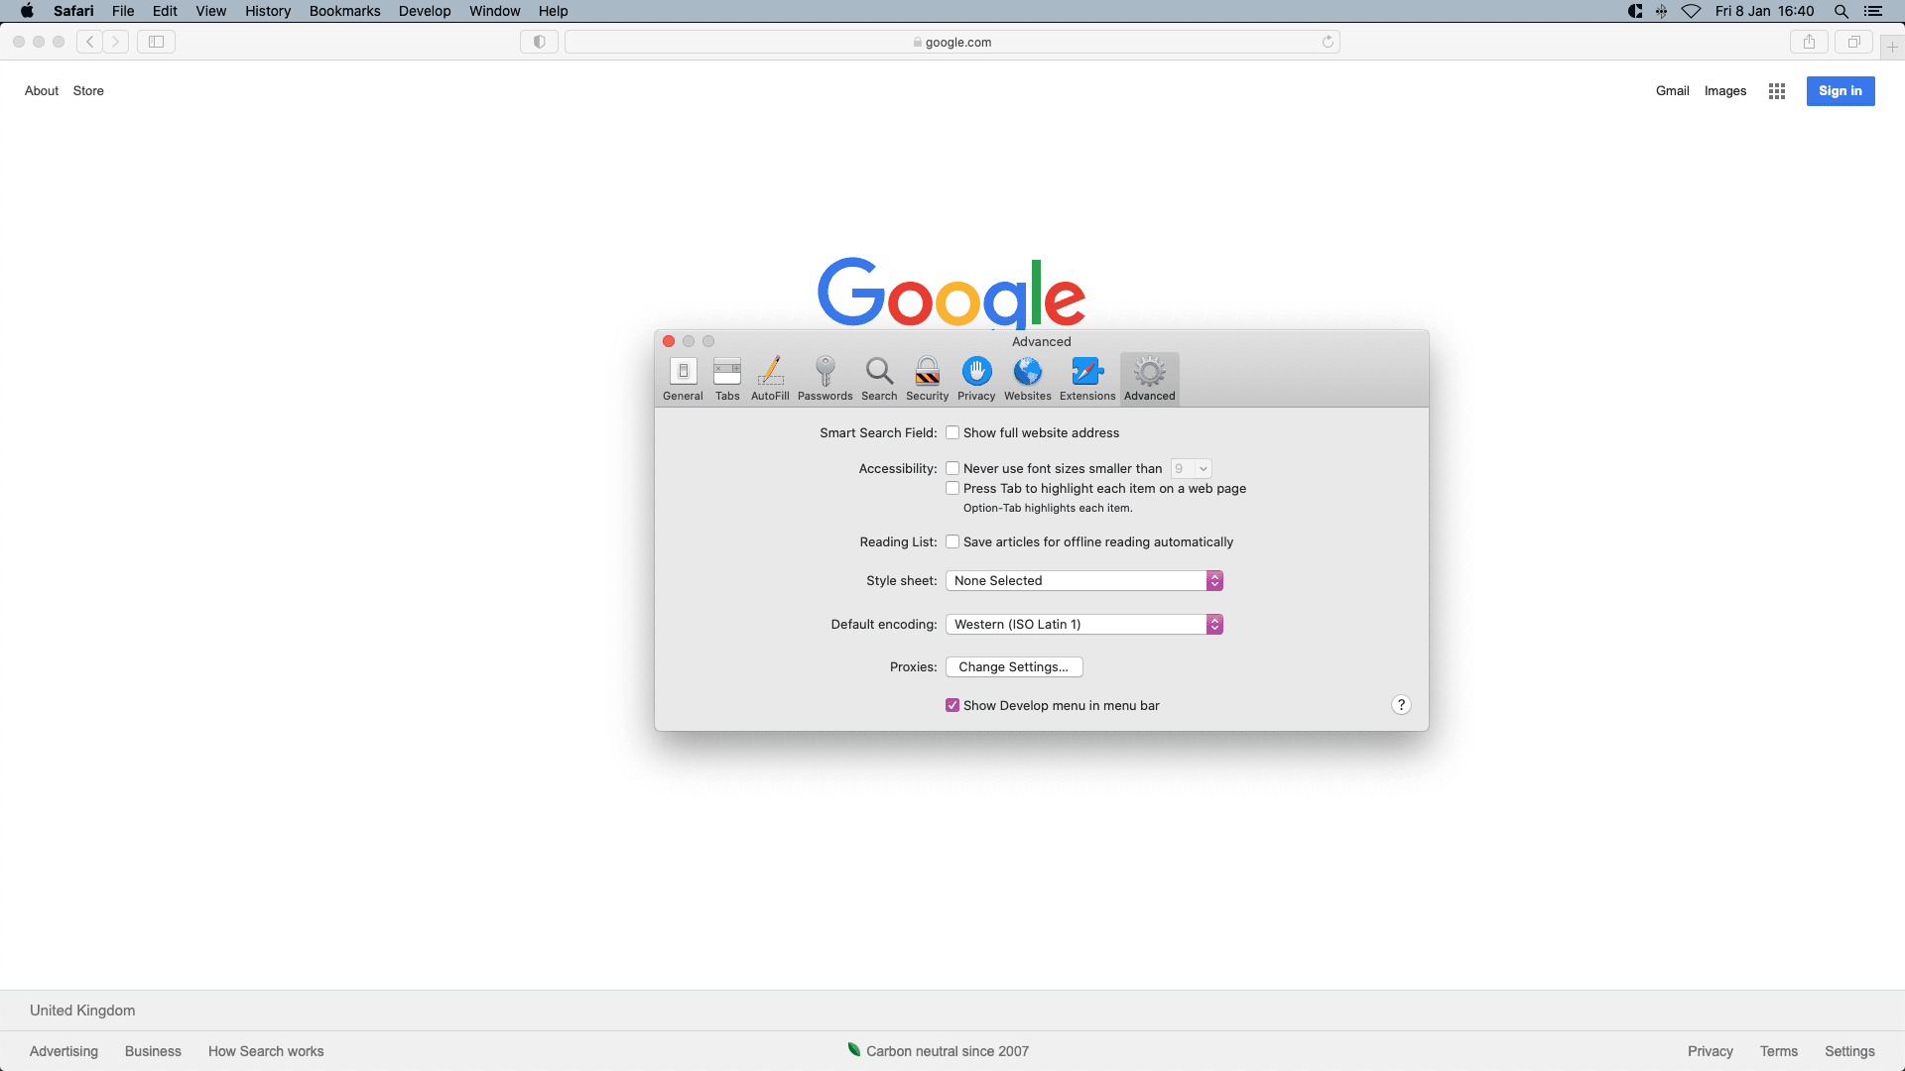Screen dimensions: 1905x1071
Task: Open the Extensions preferences pane
Action: click(x=1086, y=378)
